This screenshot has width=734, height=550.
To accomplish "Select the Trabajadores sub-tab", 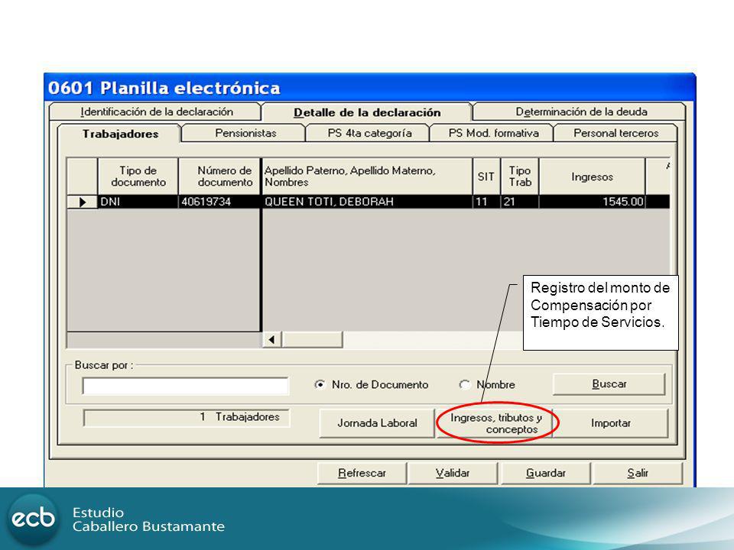I will pos(120,134).
